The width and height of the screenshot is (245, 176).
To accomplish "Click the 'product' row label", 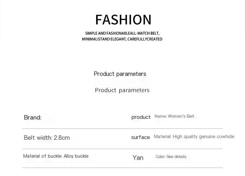I will point(141,117).
